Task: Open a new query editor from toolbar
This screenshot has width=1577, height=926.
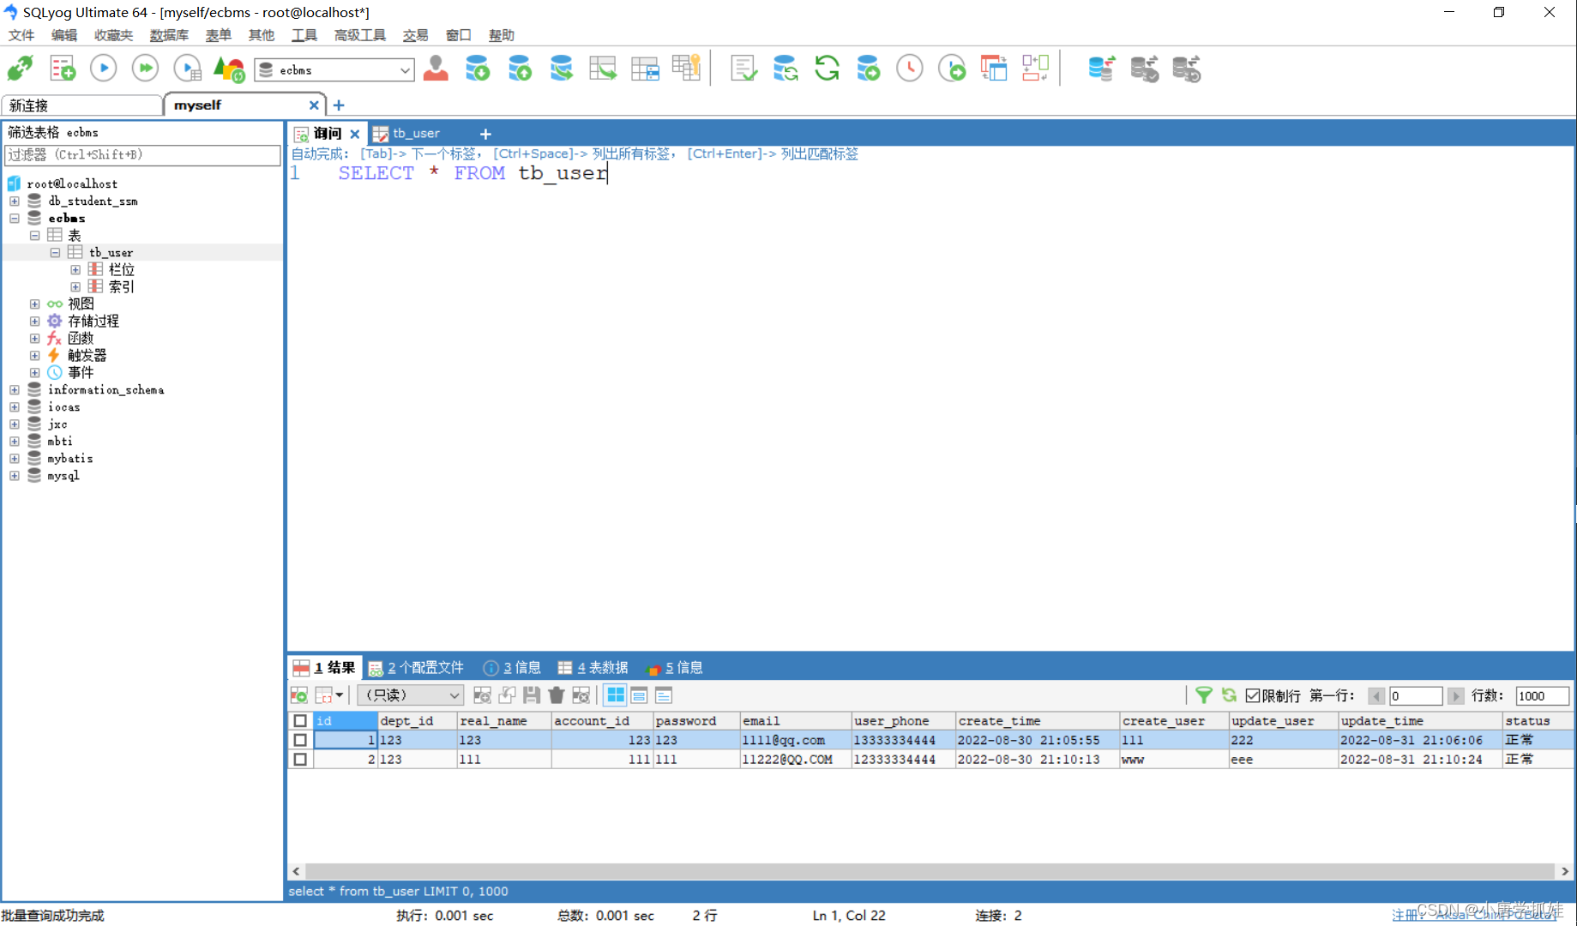Action: click(x=62, y=69)
